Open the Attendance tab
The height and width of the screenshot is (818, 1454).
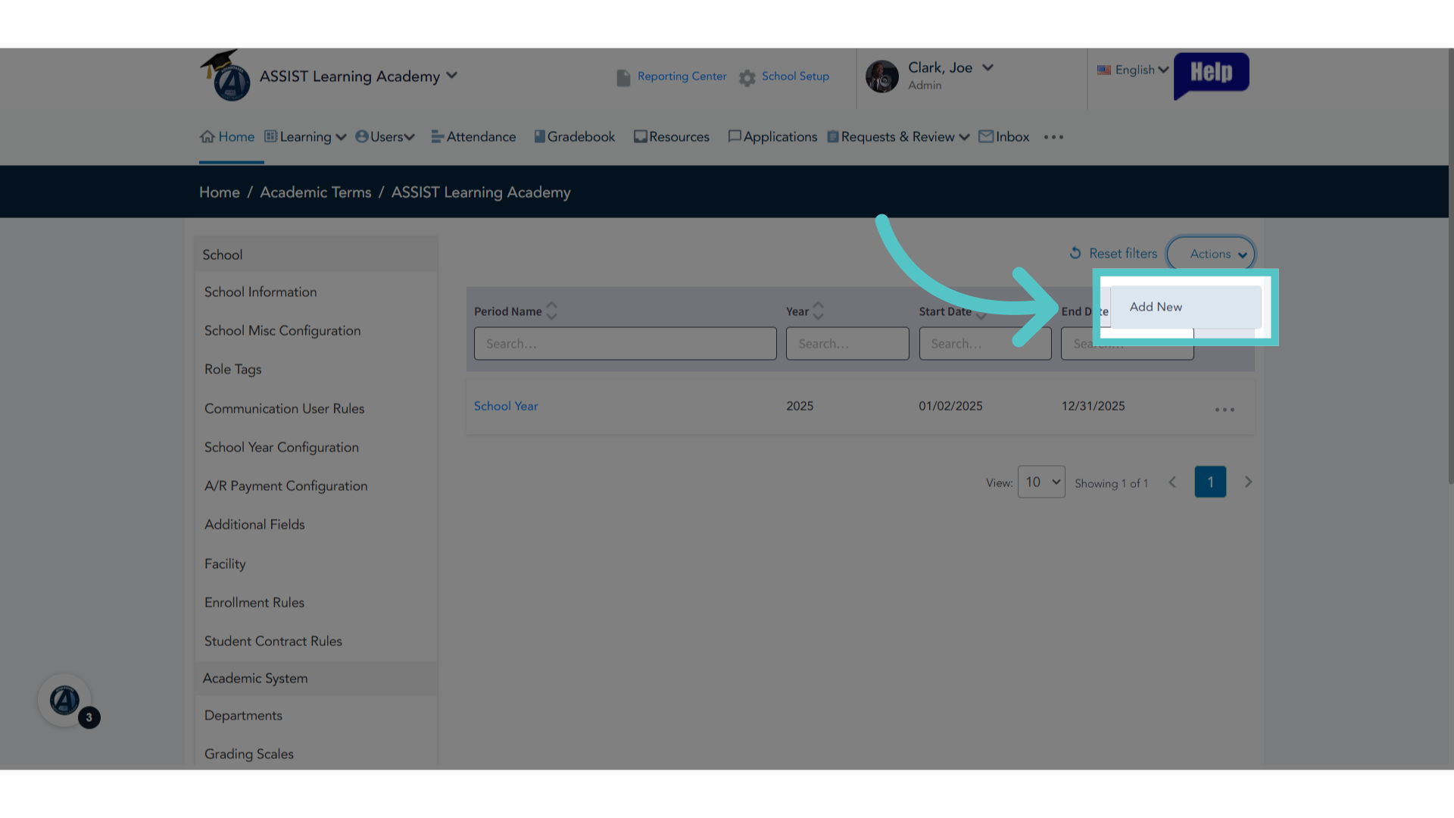pyautogui.click(x=473, y=136)
